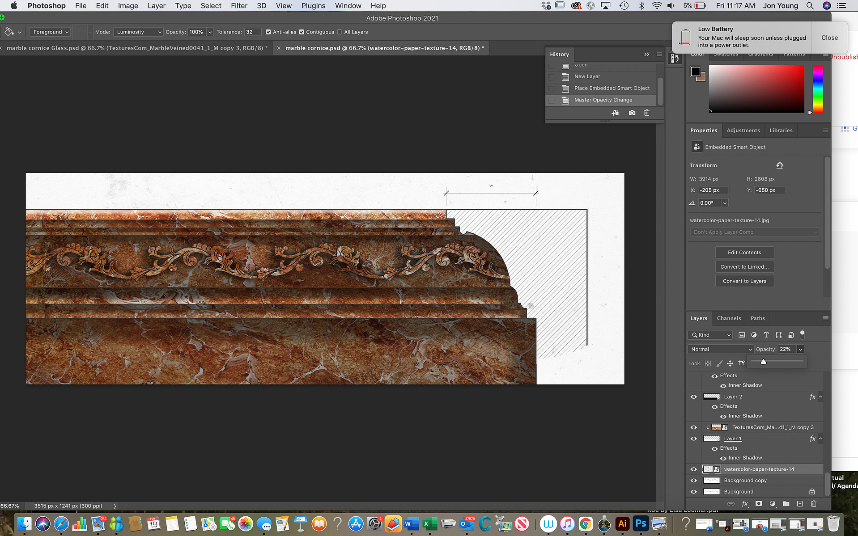Hide the Background copy layer
The height and width of the screenshot is (536, 858).
tap(693, 481)
